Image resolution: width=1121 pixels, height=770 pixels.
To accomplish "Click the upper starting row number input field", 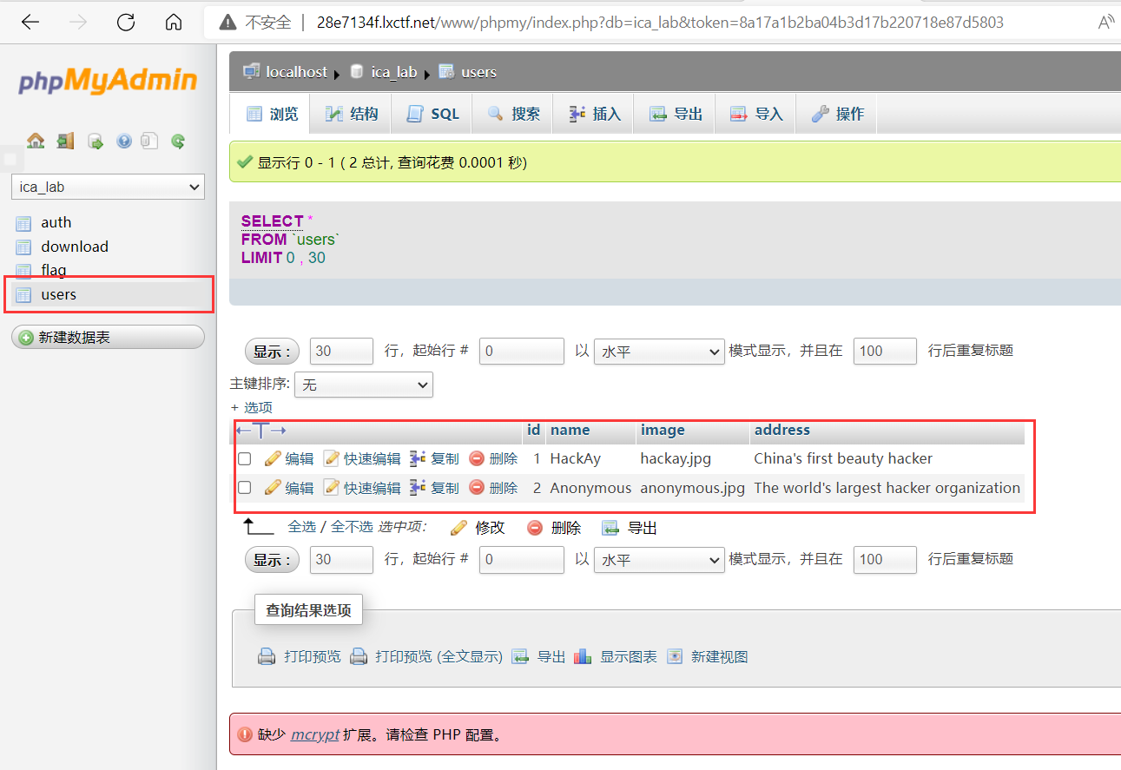I will pos(521,352).
